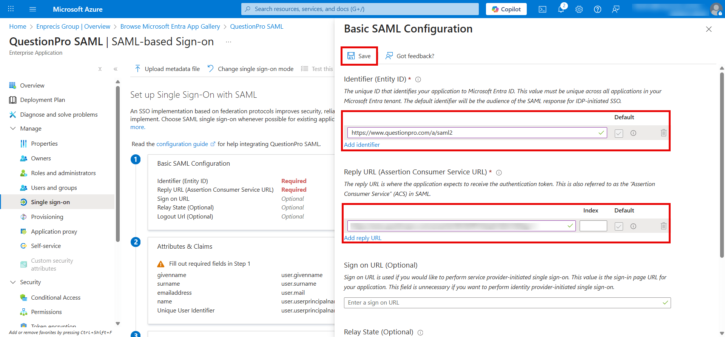Click the reply URL text field
Screen dimensions: 725x337
pyautogui.click(x=461, y=226)
